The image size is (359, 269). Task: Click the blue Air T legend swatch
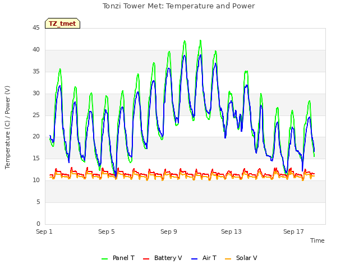pos(195,259)
